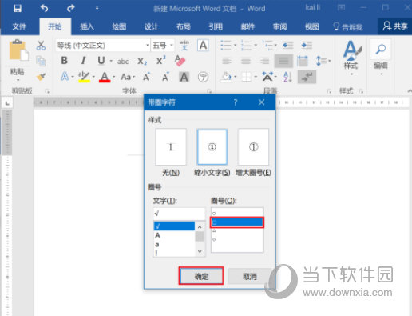The image size is (412, 316).
Task: Clear all formatting with the eraser icon
Action: (x=180, y=61)
